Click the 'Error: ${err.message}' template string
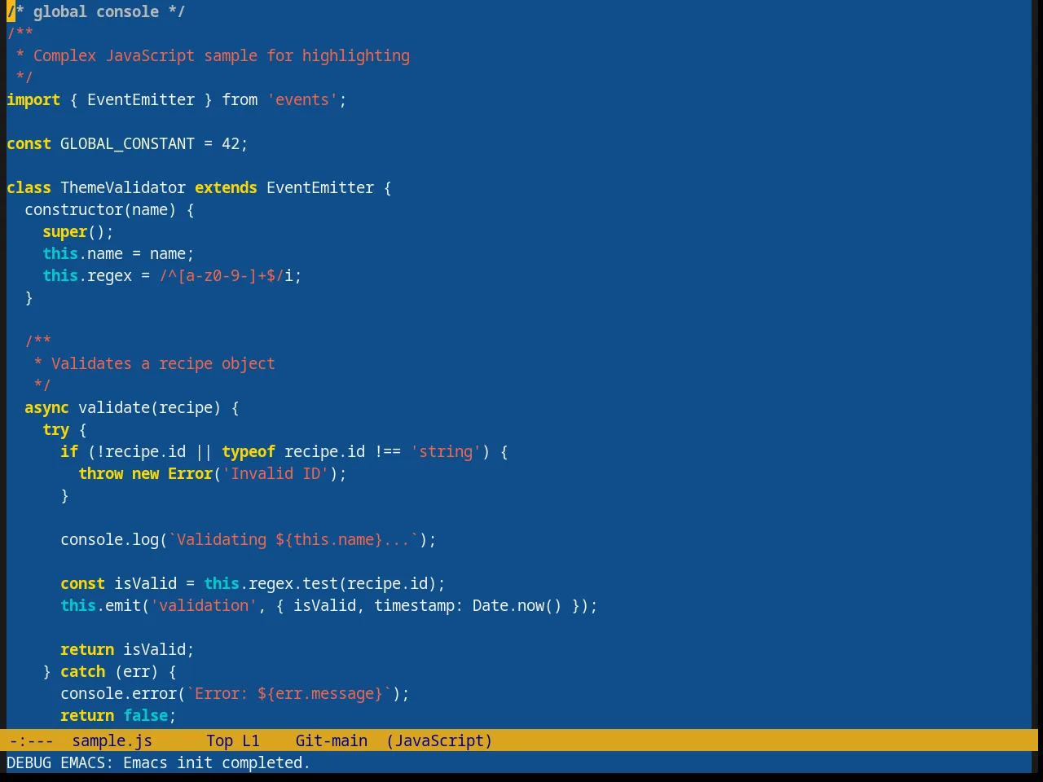1043x782 pixels. click(x=288, y=693)
